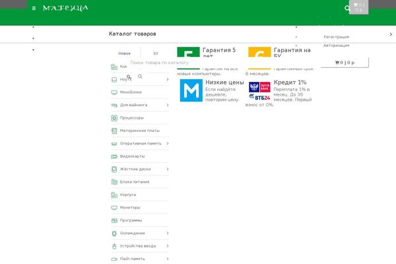The width and height of the screenshot is (396, 264).
Task: Click the Низкие цены heading
Action: (x=224, y=82)
